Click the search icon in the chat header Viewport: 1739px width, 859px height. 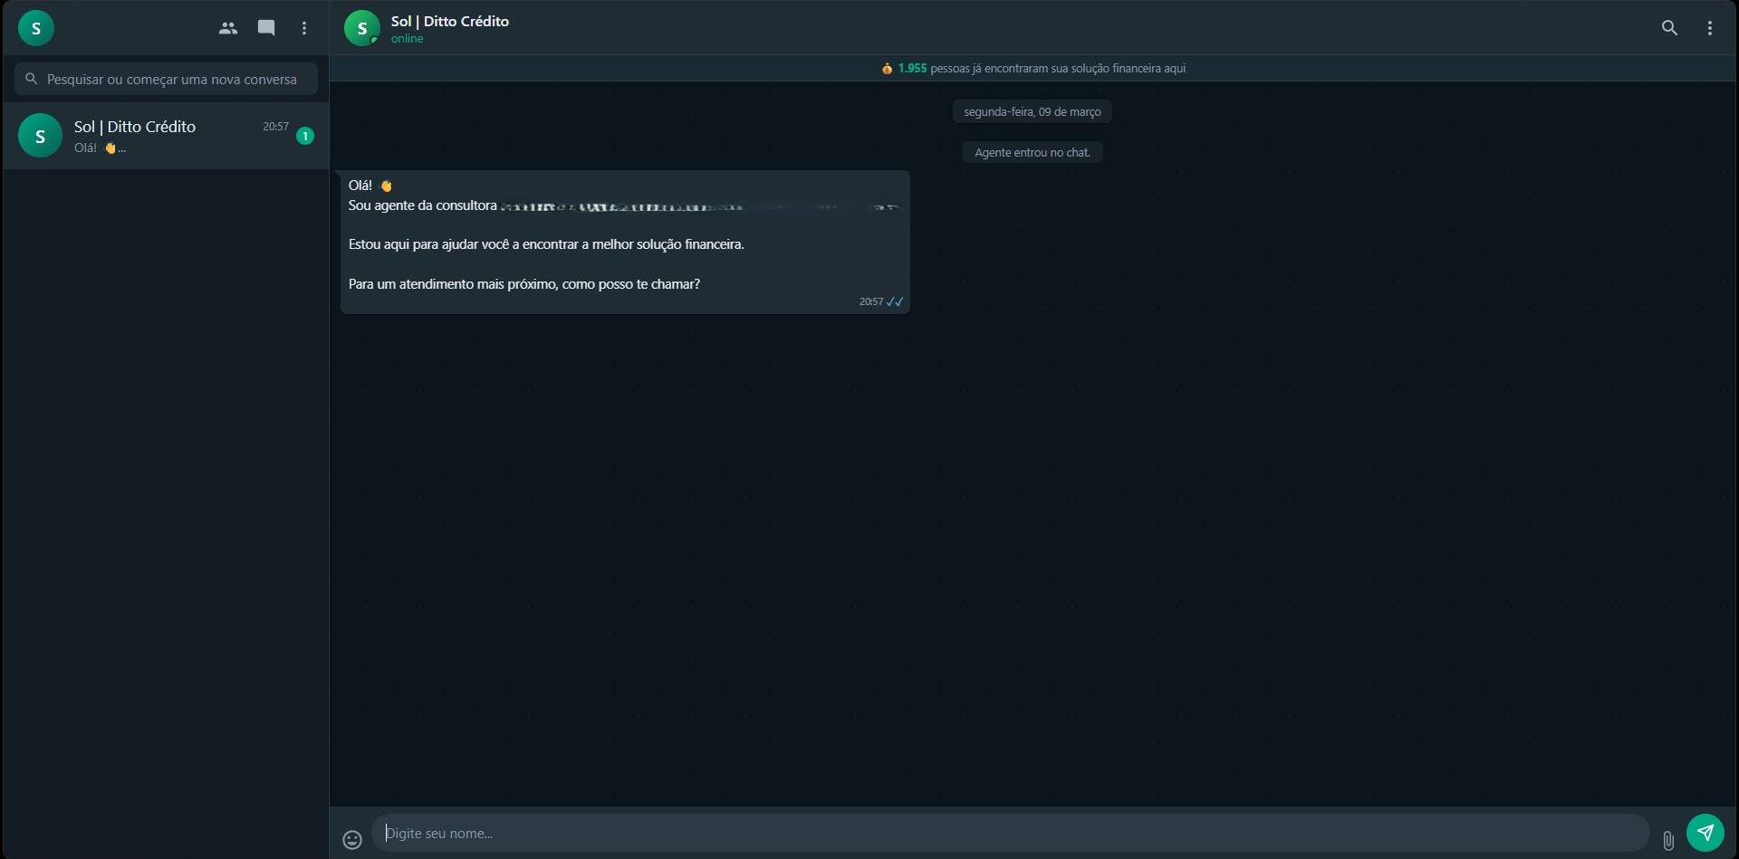(x=1669, y=28)
